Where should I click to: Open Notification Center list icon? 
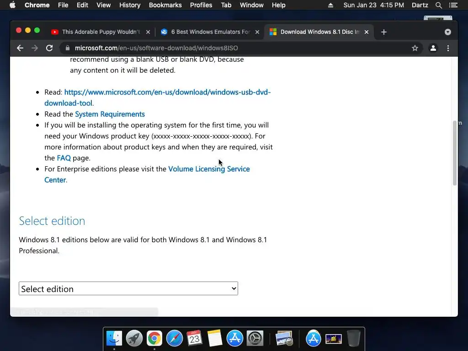click(453, 5)
